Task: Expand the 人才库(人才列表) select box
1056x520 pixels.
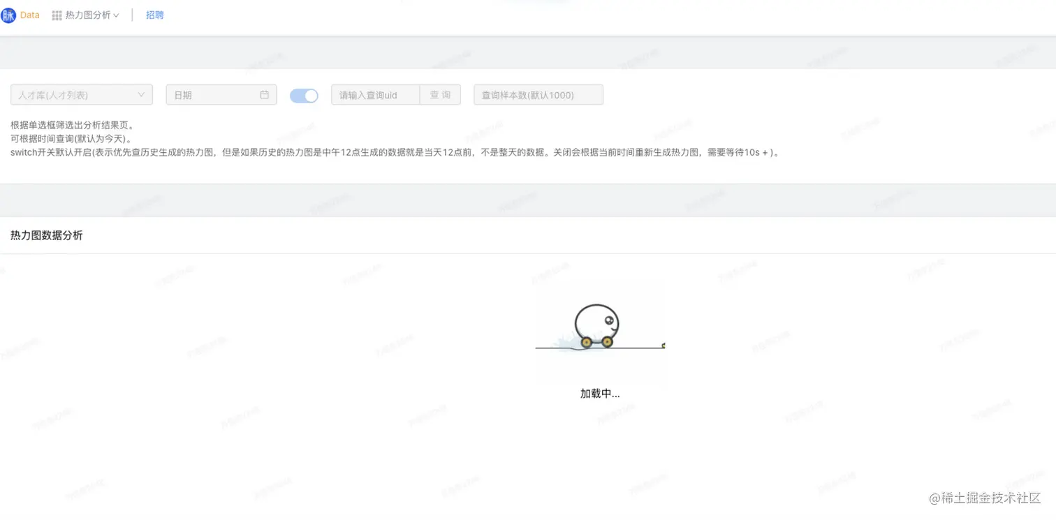Action: pos(82,95)
